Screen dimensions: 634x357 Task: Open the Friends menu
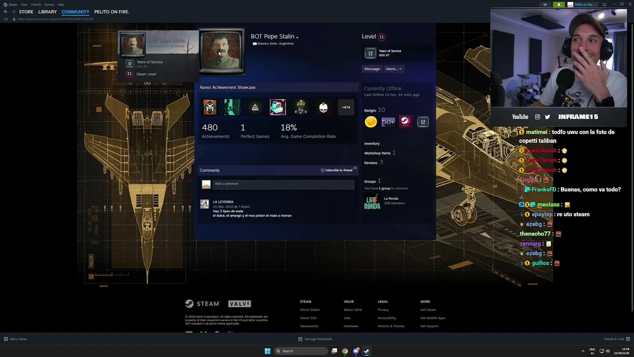coord(36,4)
